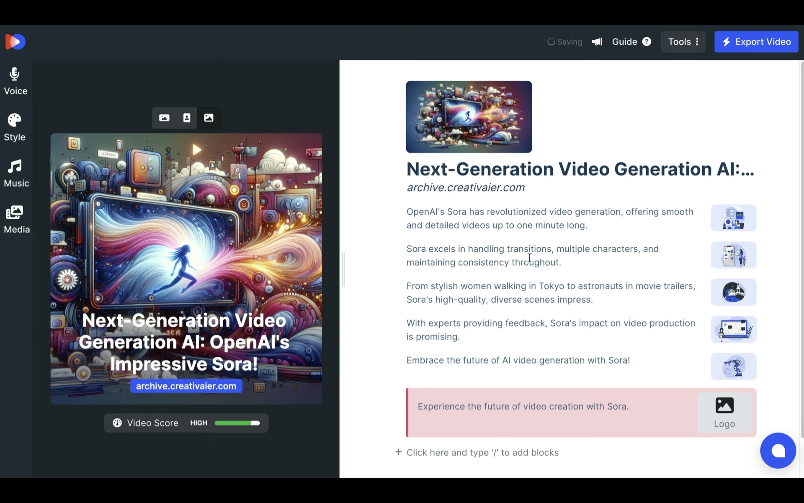Click the text 'Embrace the future of AI video generation'
Viewport: 804px width, 503px height.
click(496, 360)
